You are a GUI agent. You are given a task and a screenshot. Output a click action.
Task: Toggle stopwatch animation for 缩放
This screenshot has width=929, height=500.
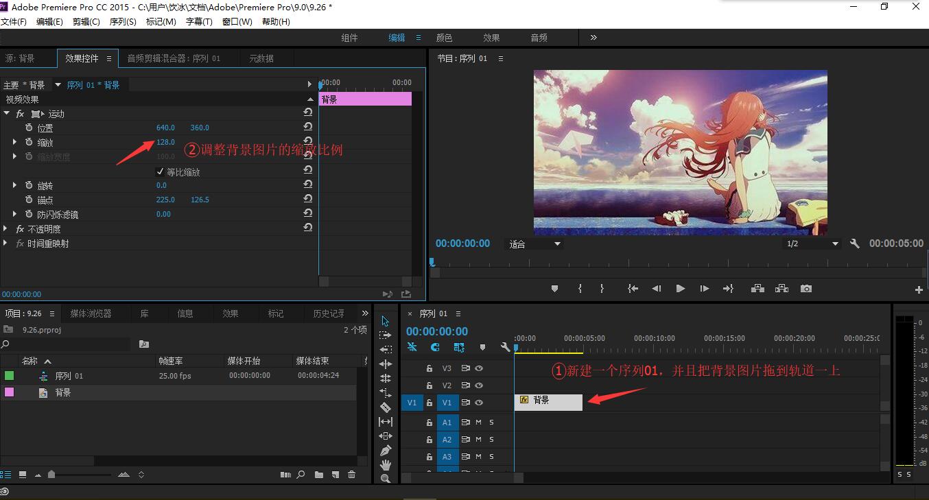29,142
